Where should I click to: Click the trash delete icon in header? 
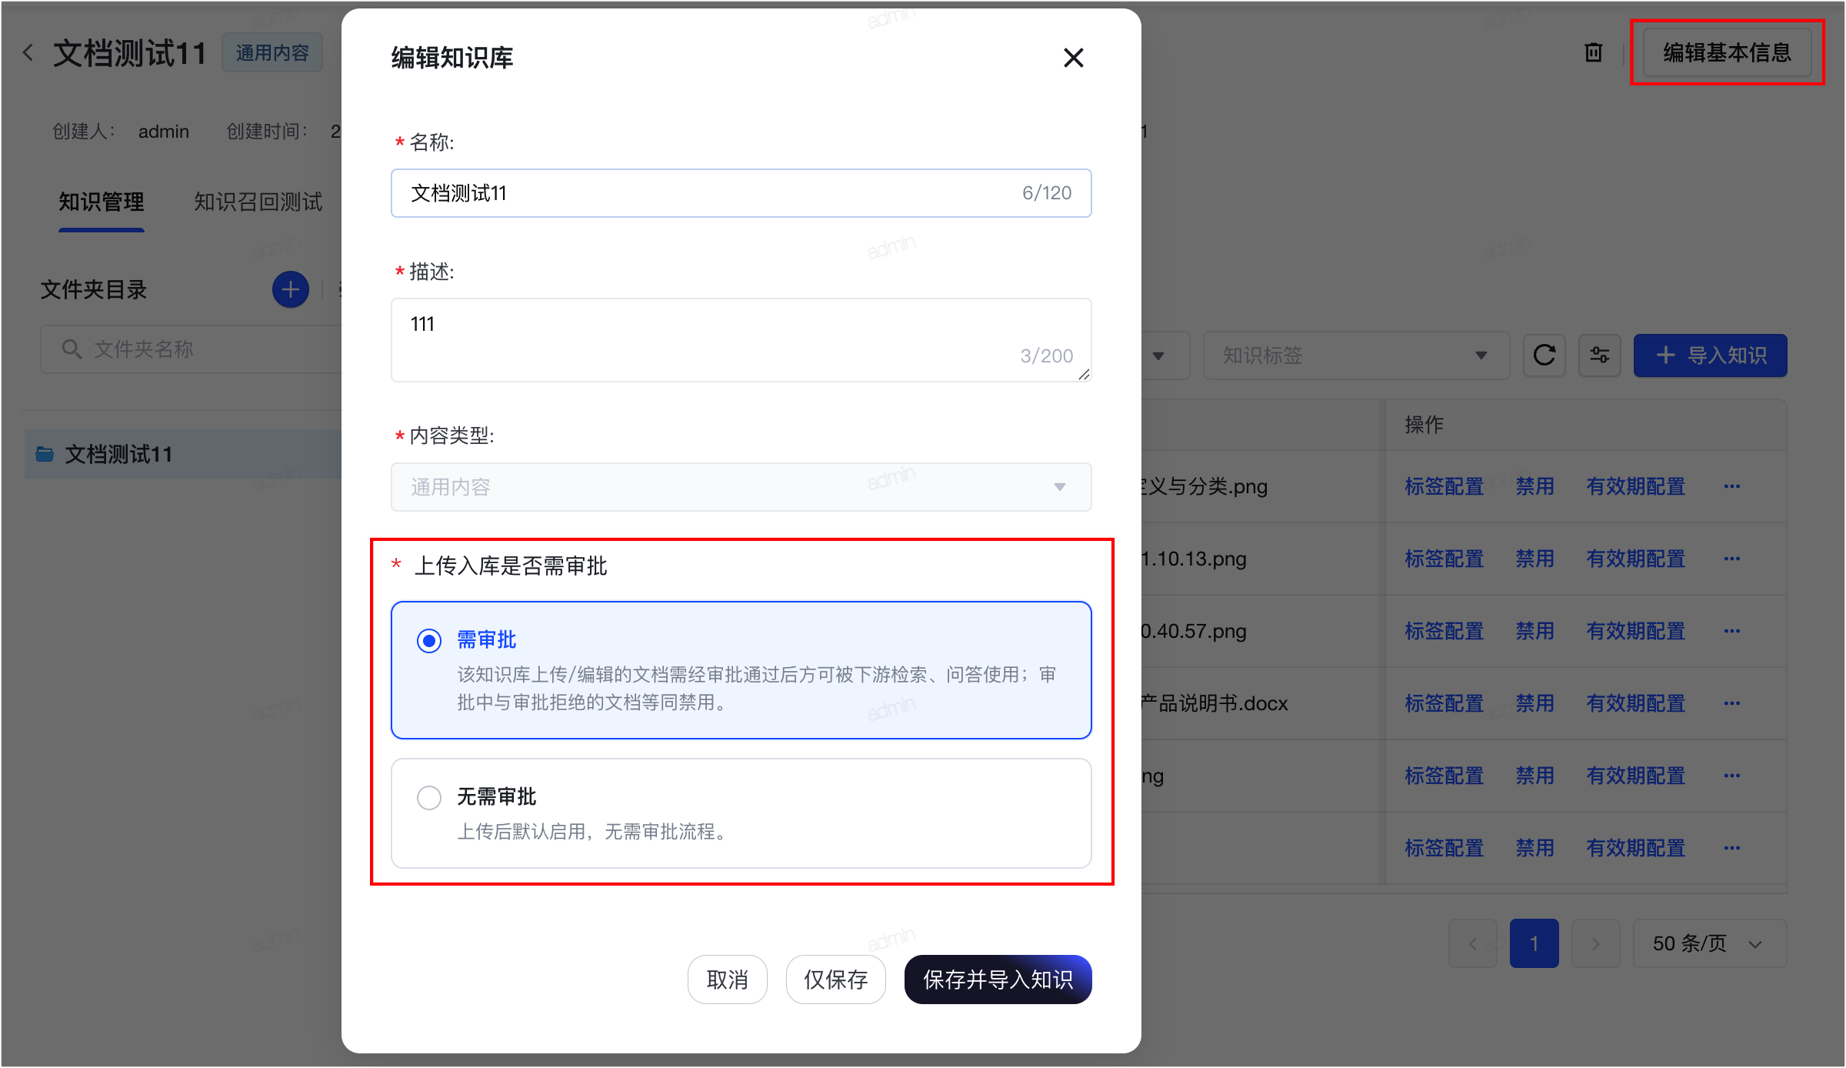[1593, 52]
